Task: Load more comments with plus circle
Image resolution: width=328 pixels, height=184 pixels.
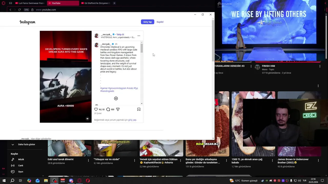Action: [x=116, y=98]
